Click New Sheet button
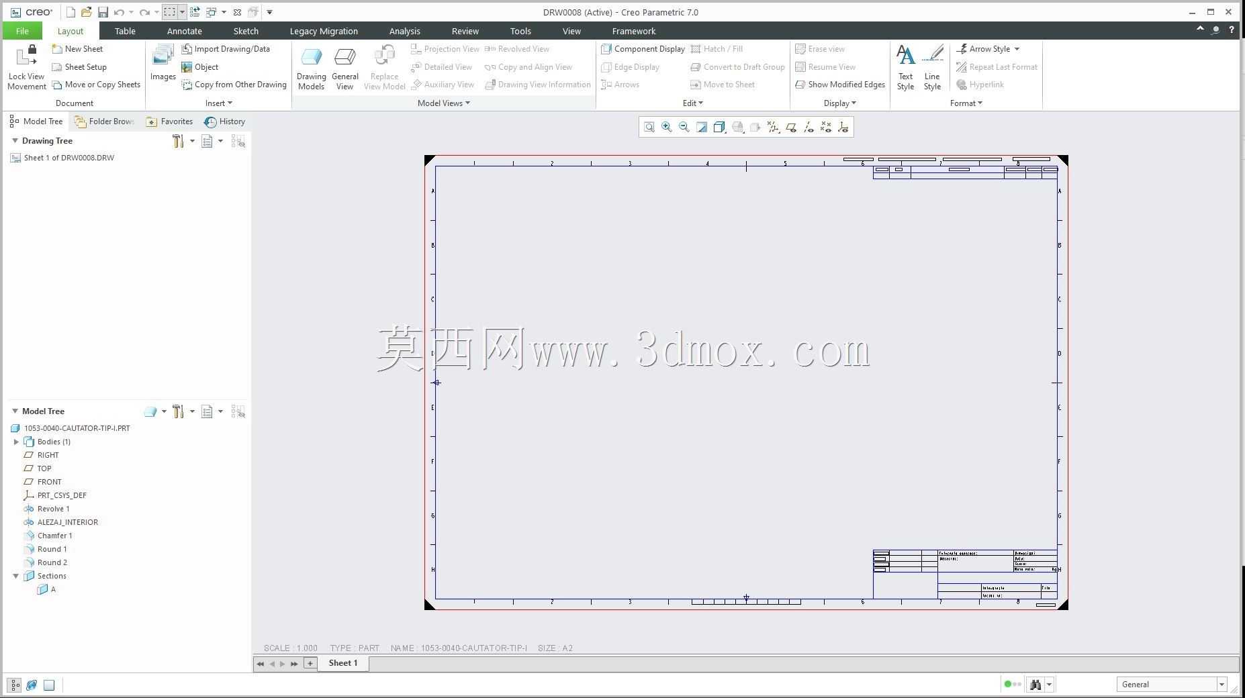Screen dimensions: 1245x698 tap(78, 49)
